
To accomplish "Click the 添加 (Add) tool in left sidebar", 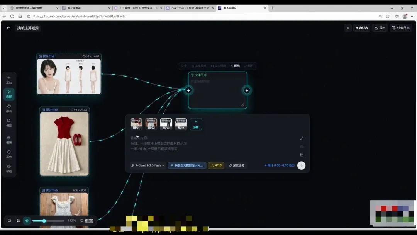I will point(9,80).
